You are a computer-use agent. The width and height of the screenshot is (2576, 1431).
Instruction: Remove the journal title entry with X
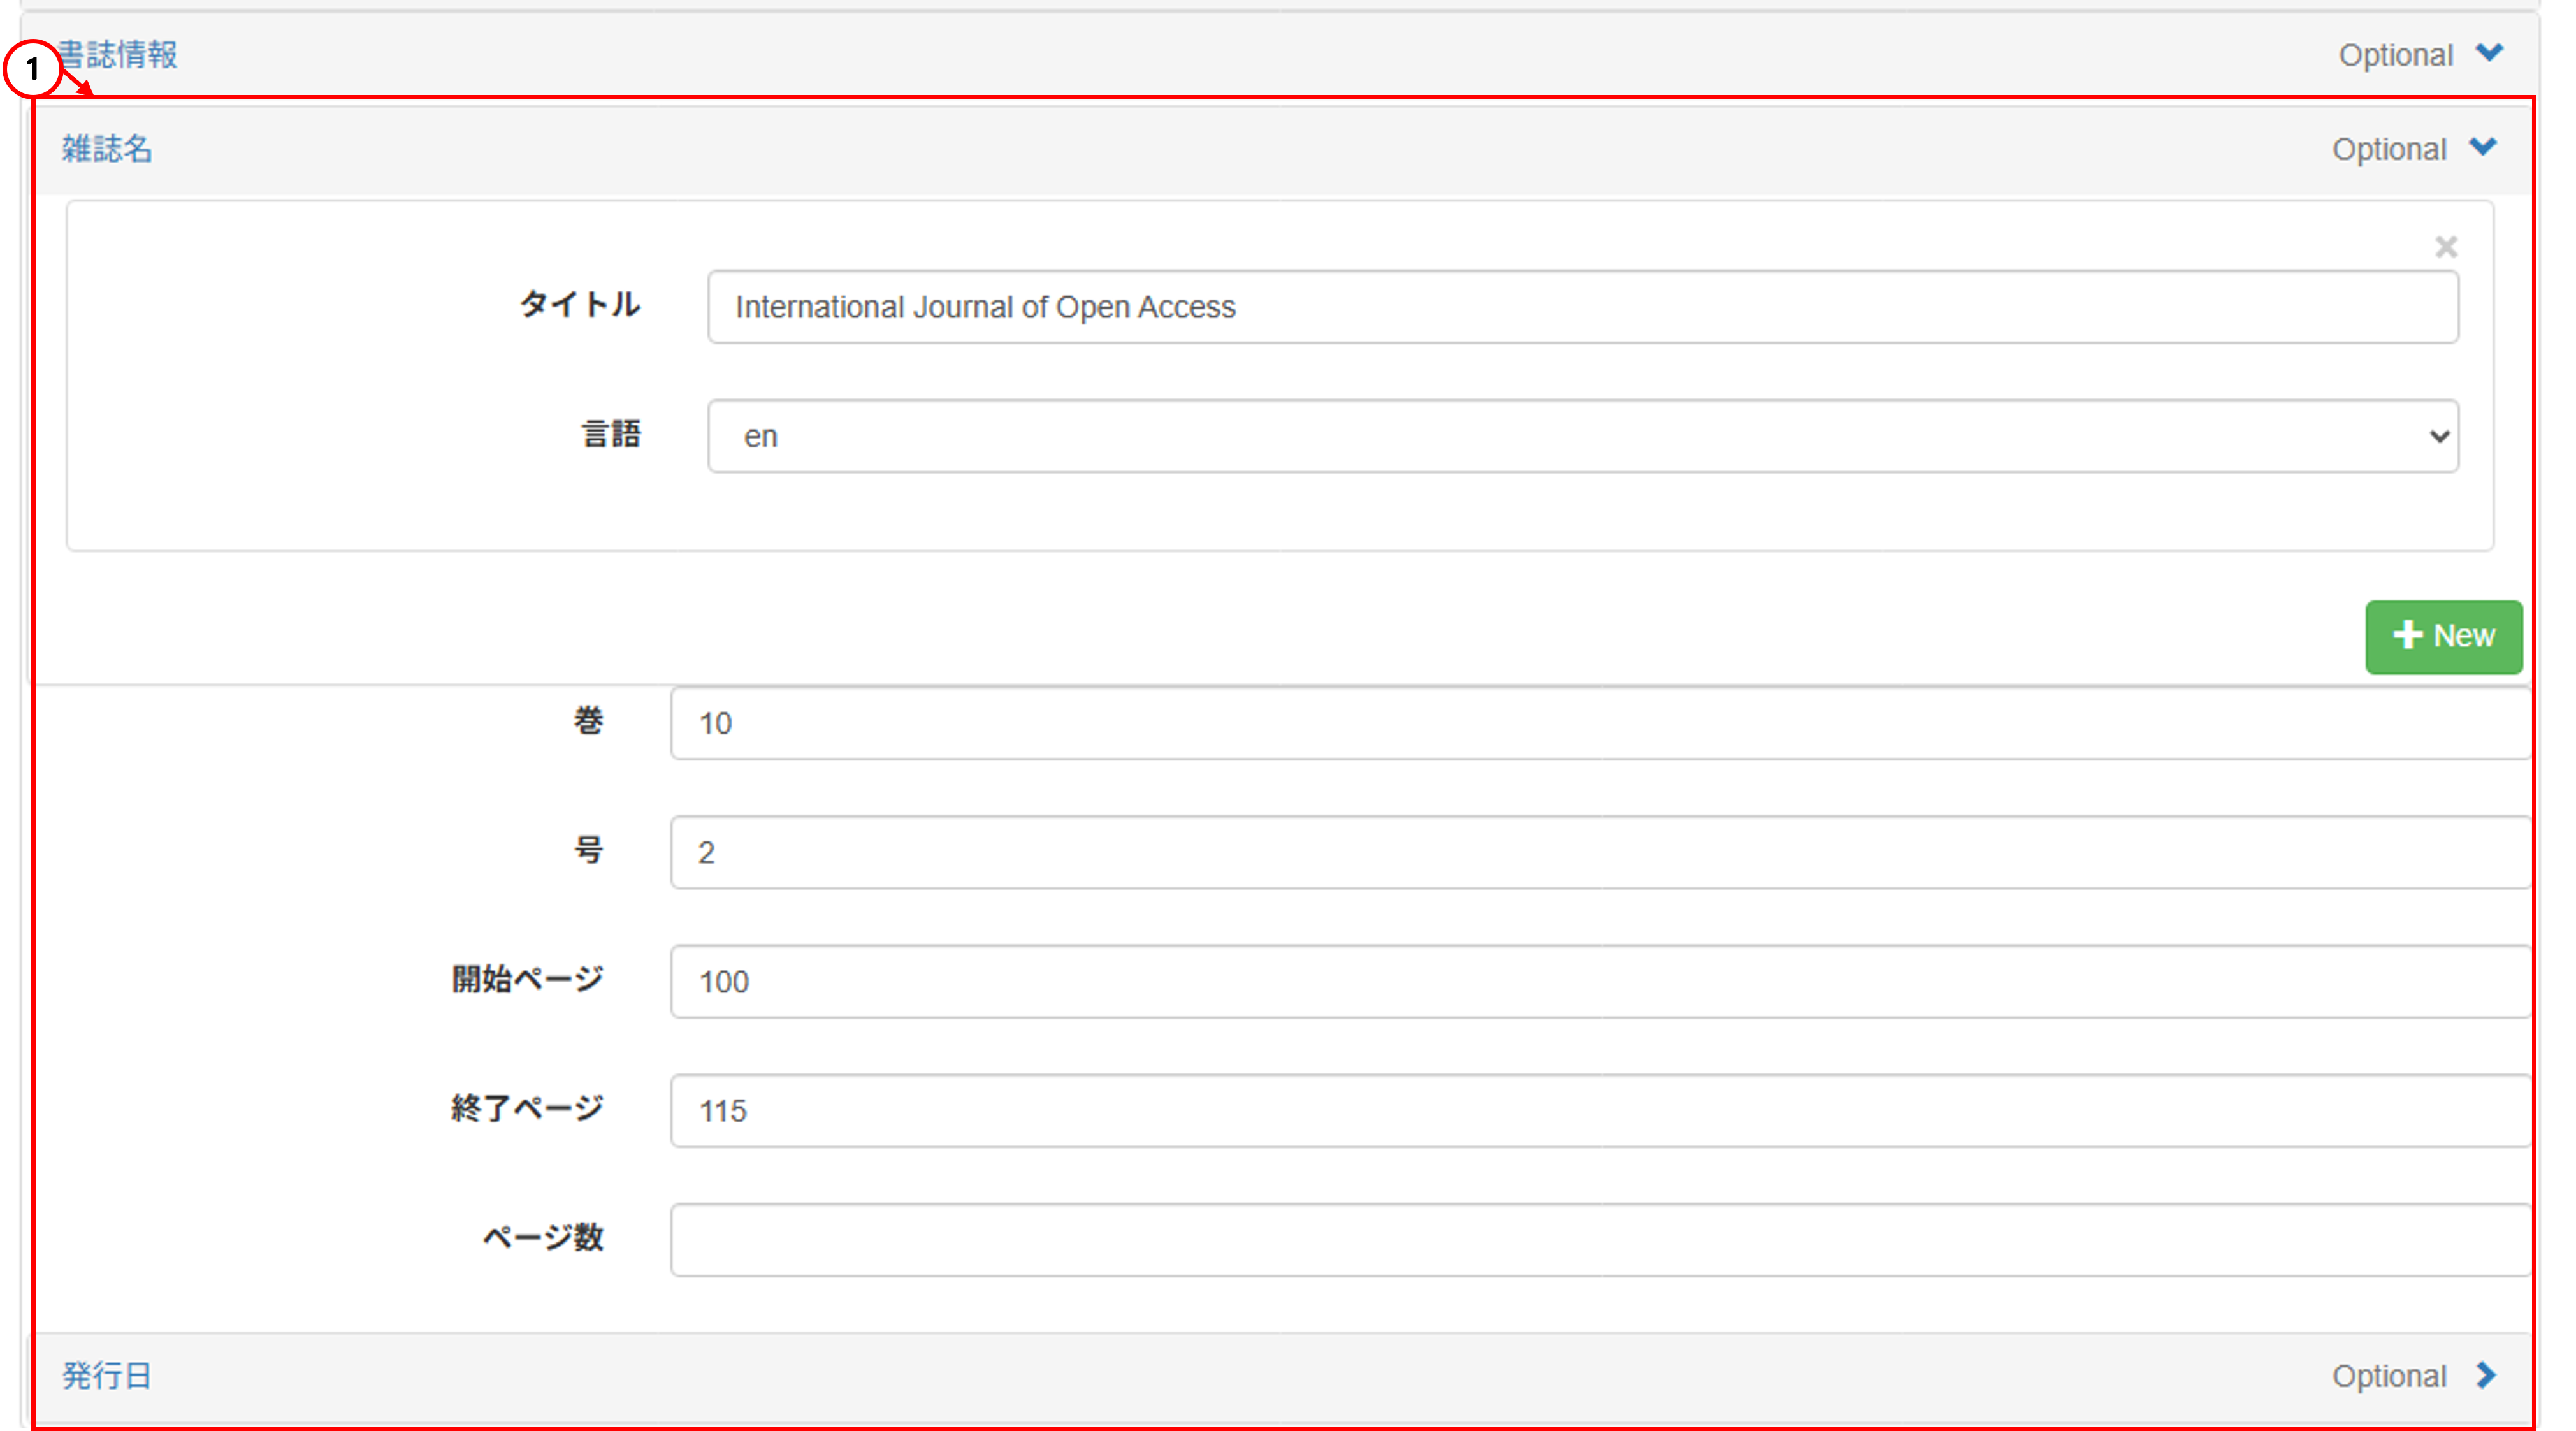pyautogui.click(x=2445, y=246)
